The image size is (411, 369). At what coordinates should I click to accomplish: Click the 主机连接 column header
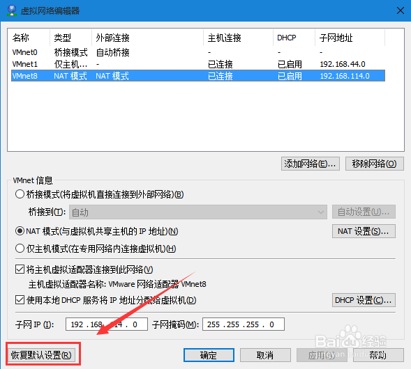click(x=238, y=38)
